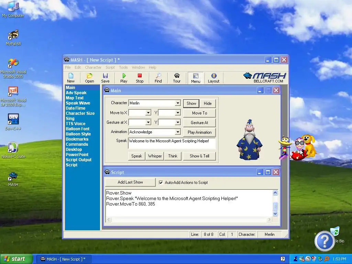The image size is (352, 264).
Task: Select PowerPoint in the side panel
Action: 77,155
